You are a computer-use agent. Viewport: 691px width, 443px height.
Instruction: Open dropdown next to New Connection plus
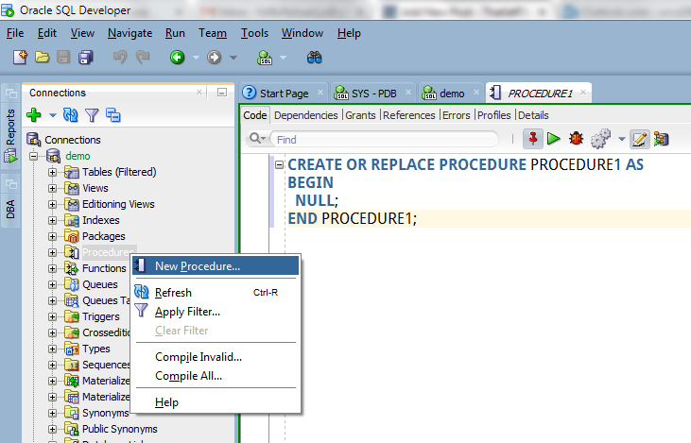pyautogui.click(x=52, y=116)
